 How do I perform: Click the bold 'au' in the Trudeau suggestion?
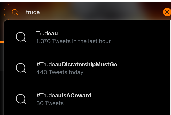tap(54, 33)
